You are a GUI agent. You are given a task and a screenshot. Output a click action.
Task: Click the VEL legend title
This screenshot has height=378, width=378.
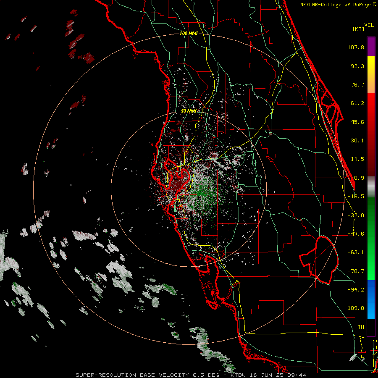(x=369, y=25)
